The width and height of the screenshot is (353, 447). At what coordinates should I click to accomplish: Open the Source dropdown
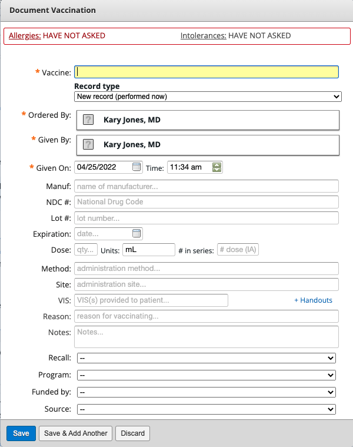tap(207, 409)
